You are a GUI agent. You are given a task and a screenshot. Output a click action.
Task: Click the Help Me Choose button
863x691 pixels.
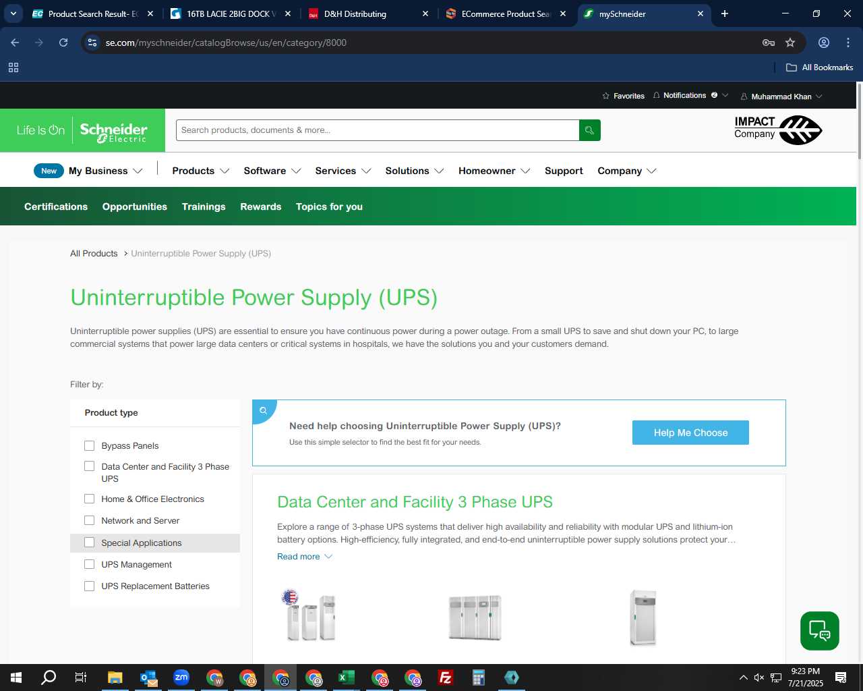click(690, 433)
